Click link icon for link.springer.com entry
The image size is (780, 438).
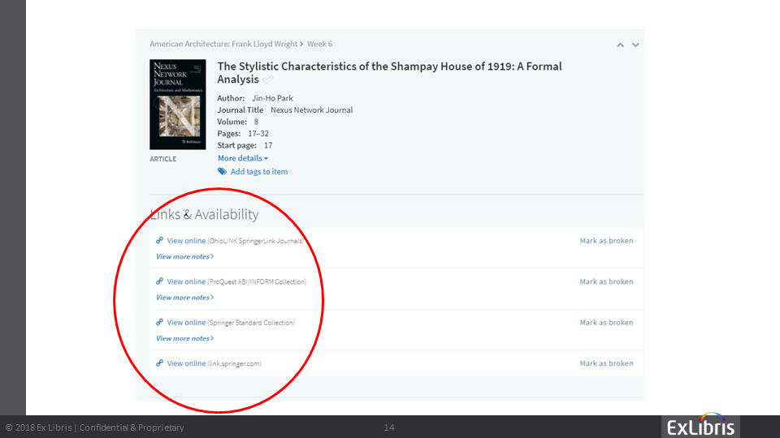[x=160, y=363]
